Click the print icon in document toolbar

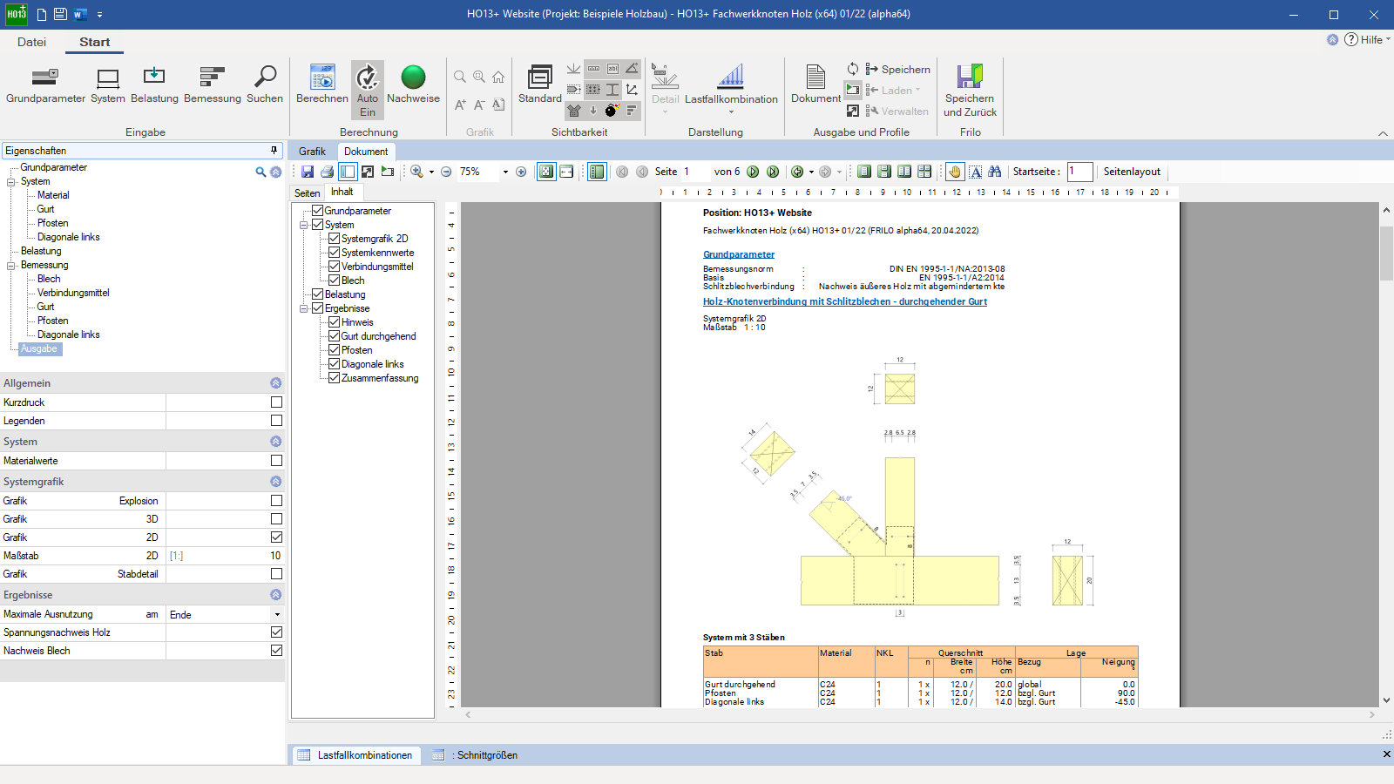coord(327,172)
